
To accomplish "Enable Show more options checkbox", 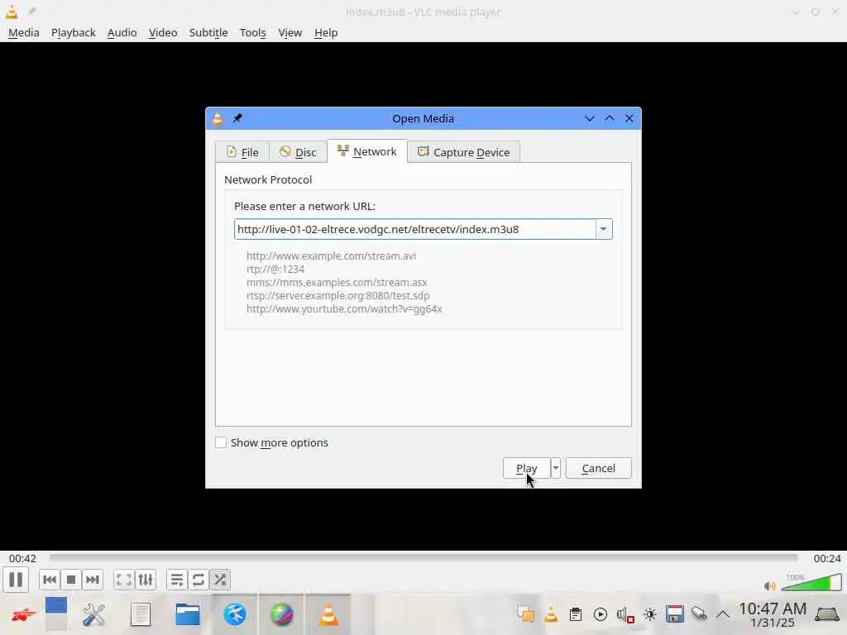I will click(x=221, y=443).
